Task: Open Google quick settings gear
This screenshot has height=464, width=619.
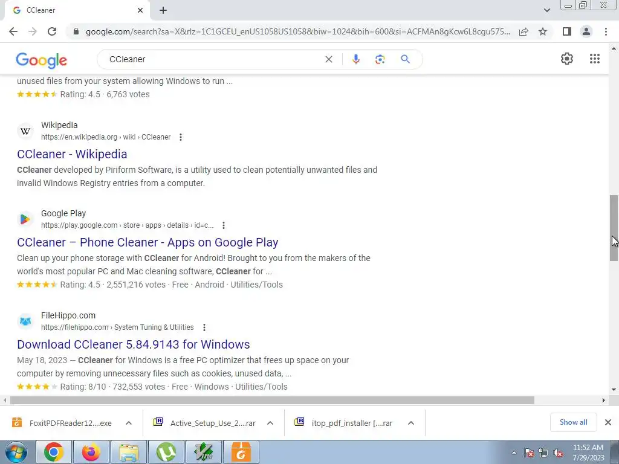Action: tap(567, 59)
